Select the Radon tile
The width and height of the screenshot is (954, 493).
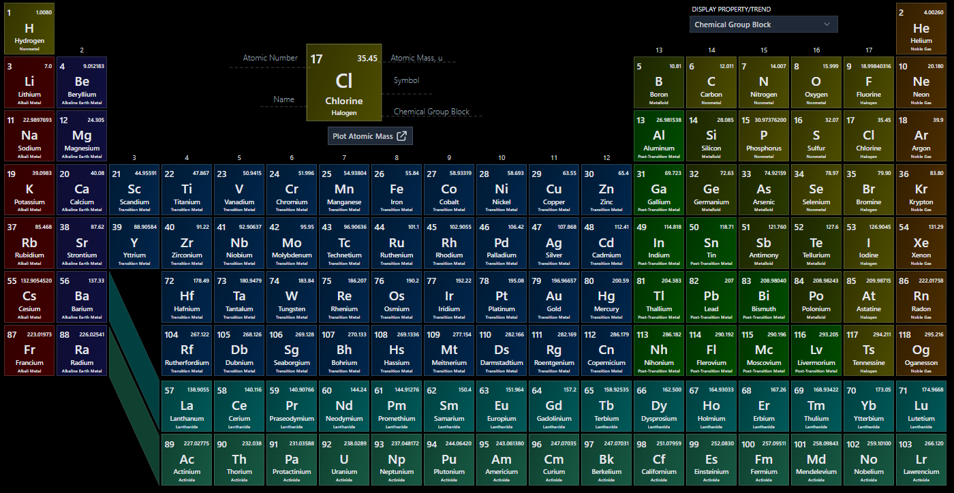click(x=921, y=297)
